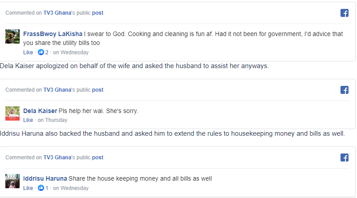Click Facebook logo icon in FrassBwoy comment card
Viewport: 357px width, 198px height.
(344, 13)
